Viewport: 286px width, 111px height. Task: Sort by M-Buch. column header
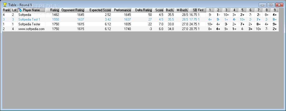point(181,10)
